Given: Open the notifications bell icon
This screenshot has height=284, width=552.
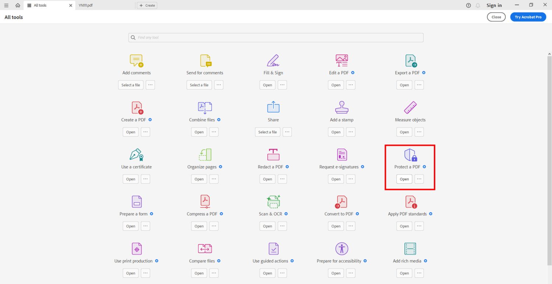Looking at the screenshot, I should pos(478,6).
